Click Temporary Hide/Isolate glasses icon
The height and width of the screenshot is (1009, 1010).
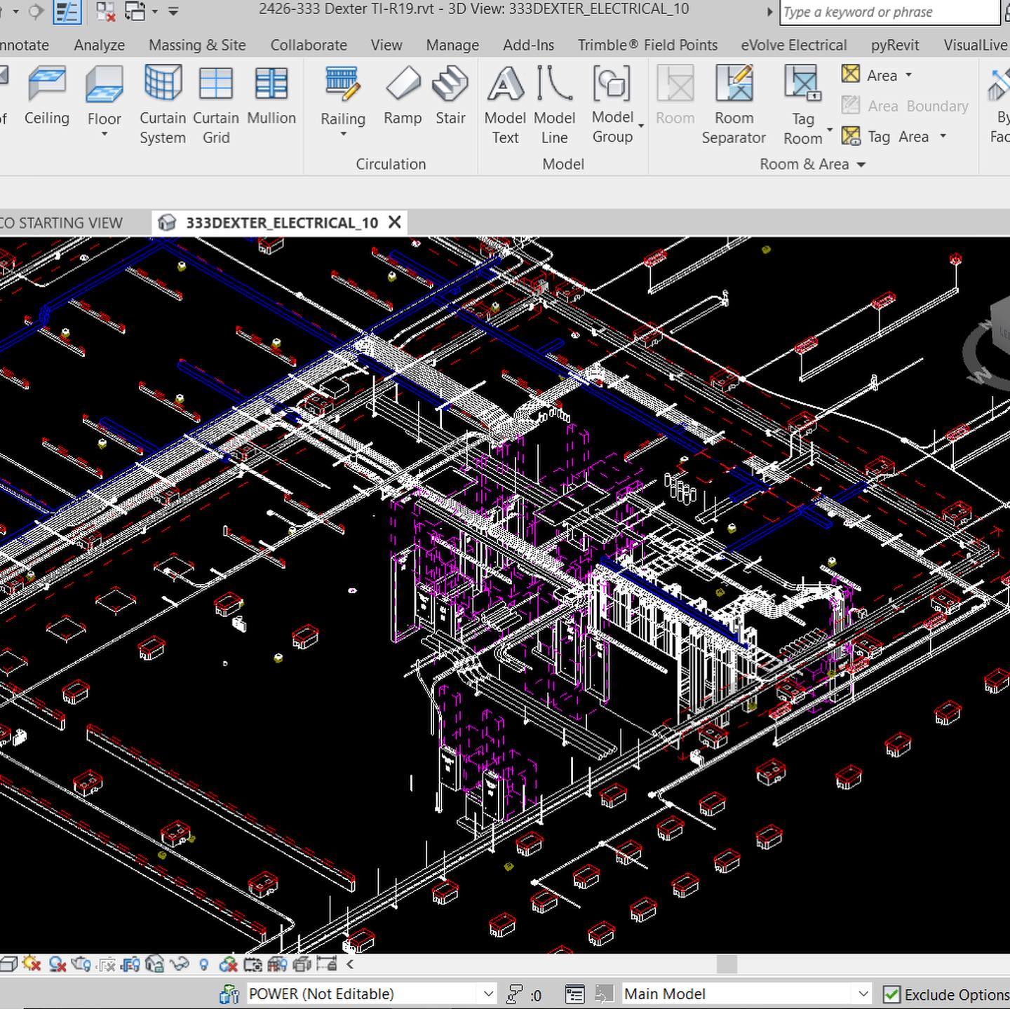[x=180, y=964]
